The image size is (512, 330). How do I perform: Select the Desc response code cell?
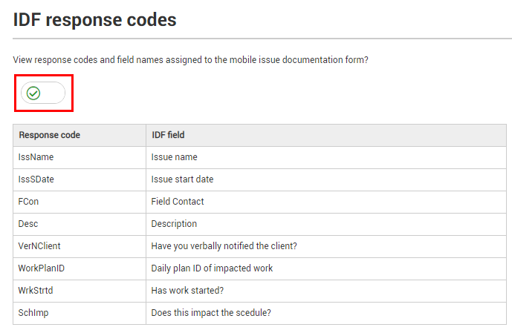coord(80,224)
